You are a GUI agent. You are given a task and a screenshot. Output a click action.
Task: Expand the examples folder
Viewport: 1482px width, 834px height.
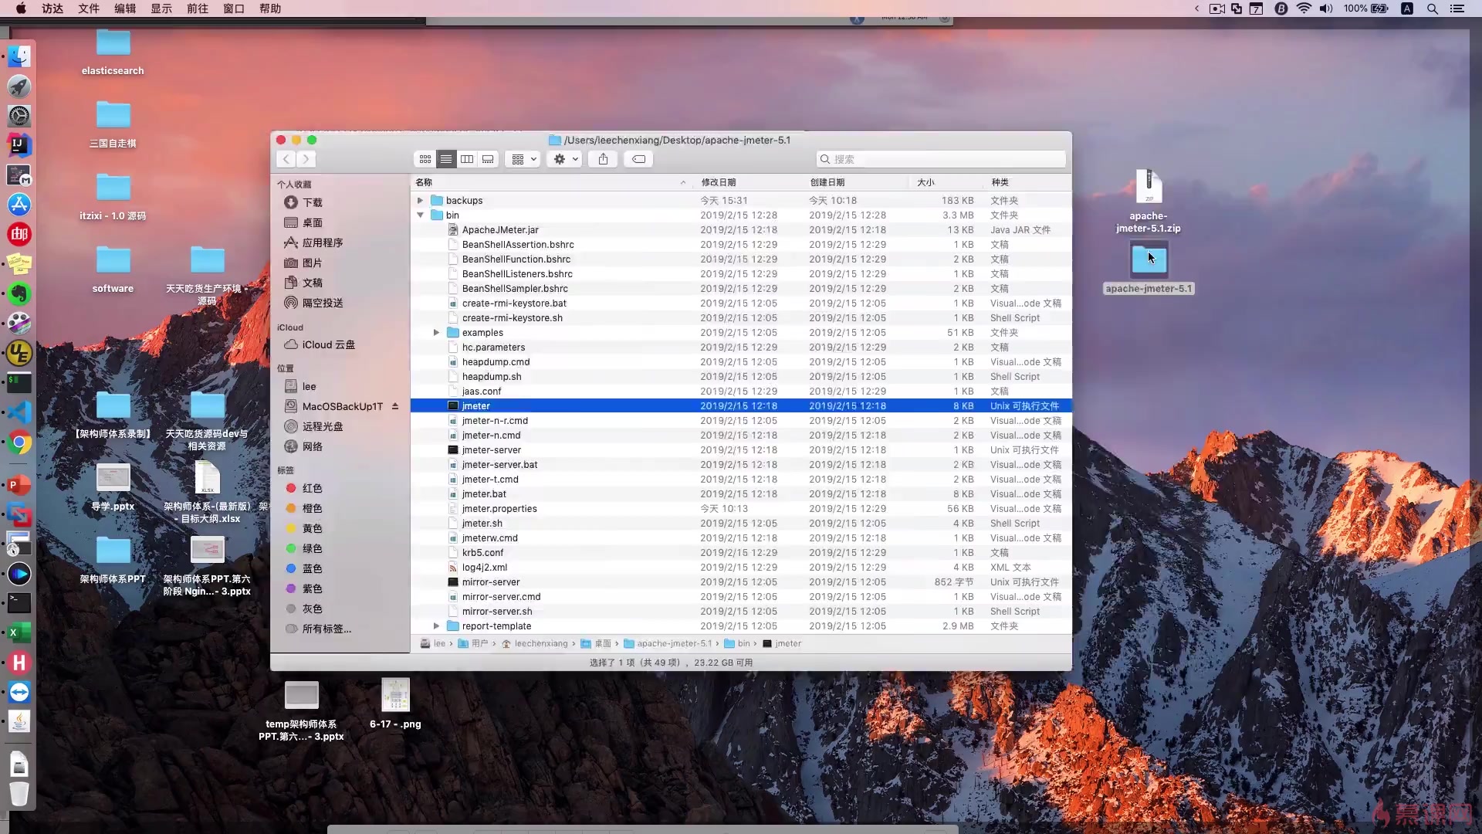tap(436, 333)
